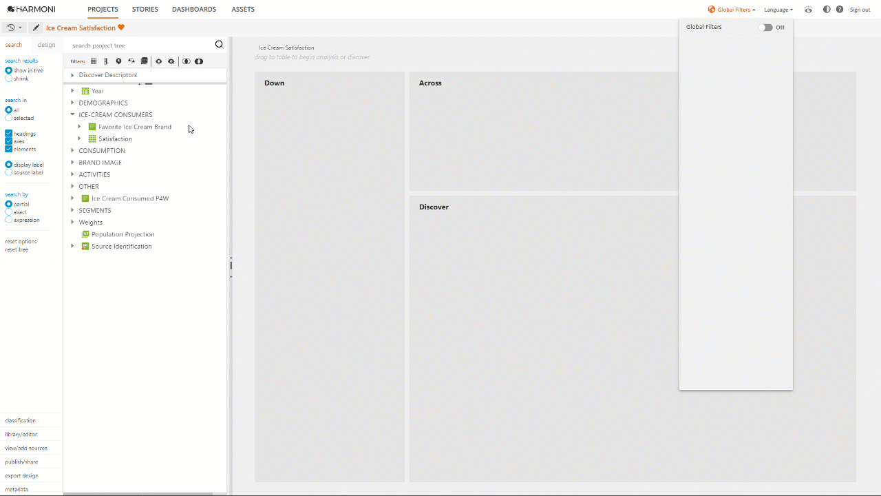Open the Language dropdown
Image resolution: width=881 pixels, height=496 pixels.
[x=778, y=10]
